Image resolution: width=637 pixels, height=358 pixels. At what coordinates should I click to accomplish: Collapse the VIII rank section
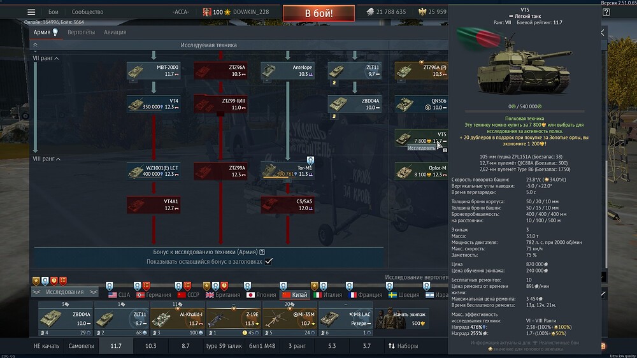(59, 159)
